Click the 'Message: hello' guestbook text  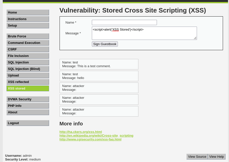tap(73, 78)
